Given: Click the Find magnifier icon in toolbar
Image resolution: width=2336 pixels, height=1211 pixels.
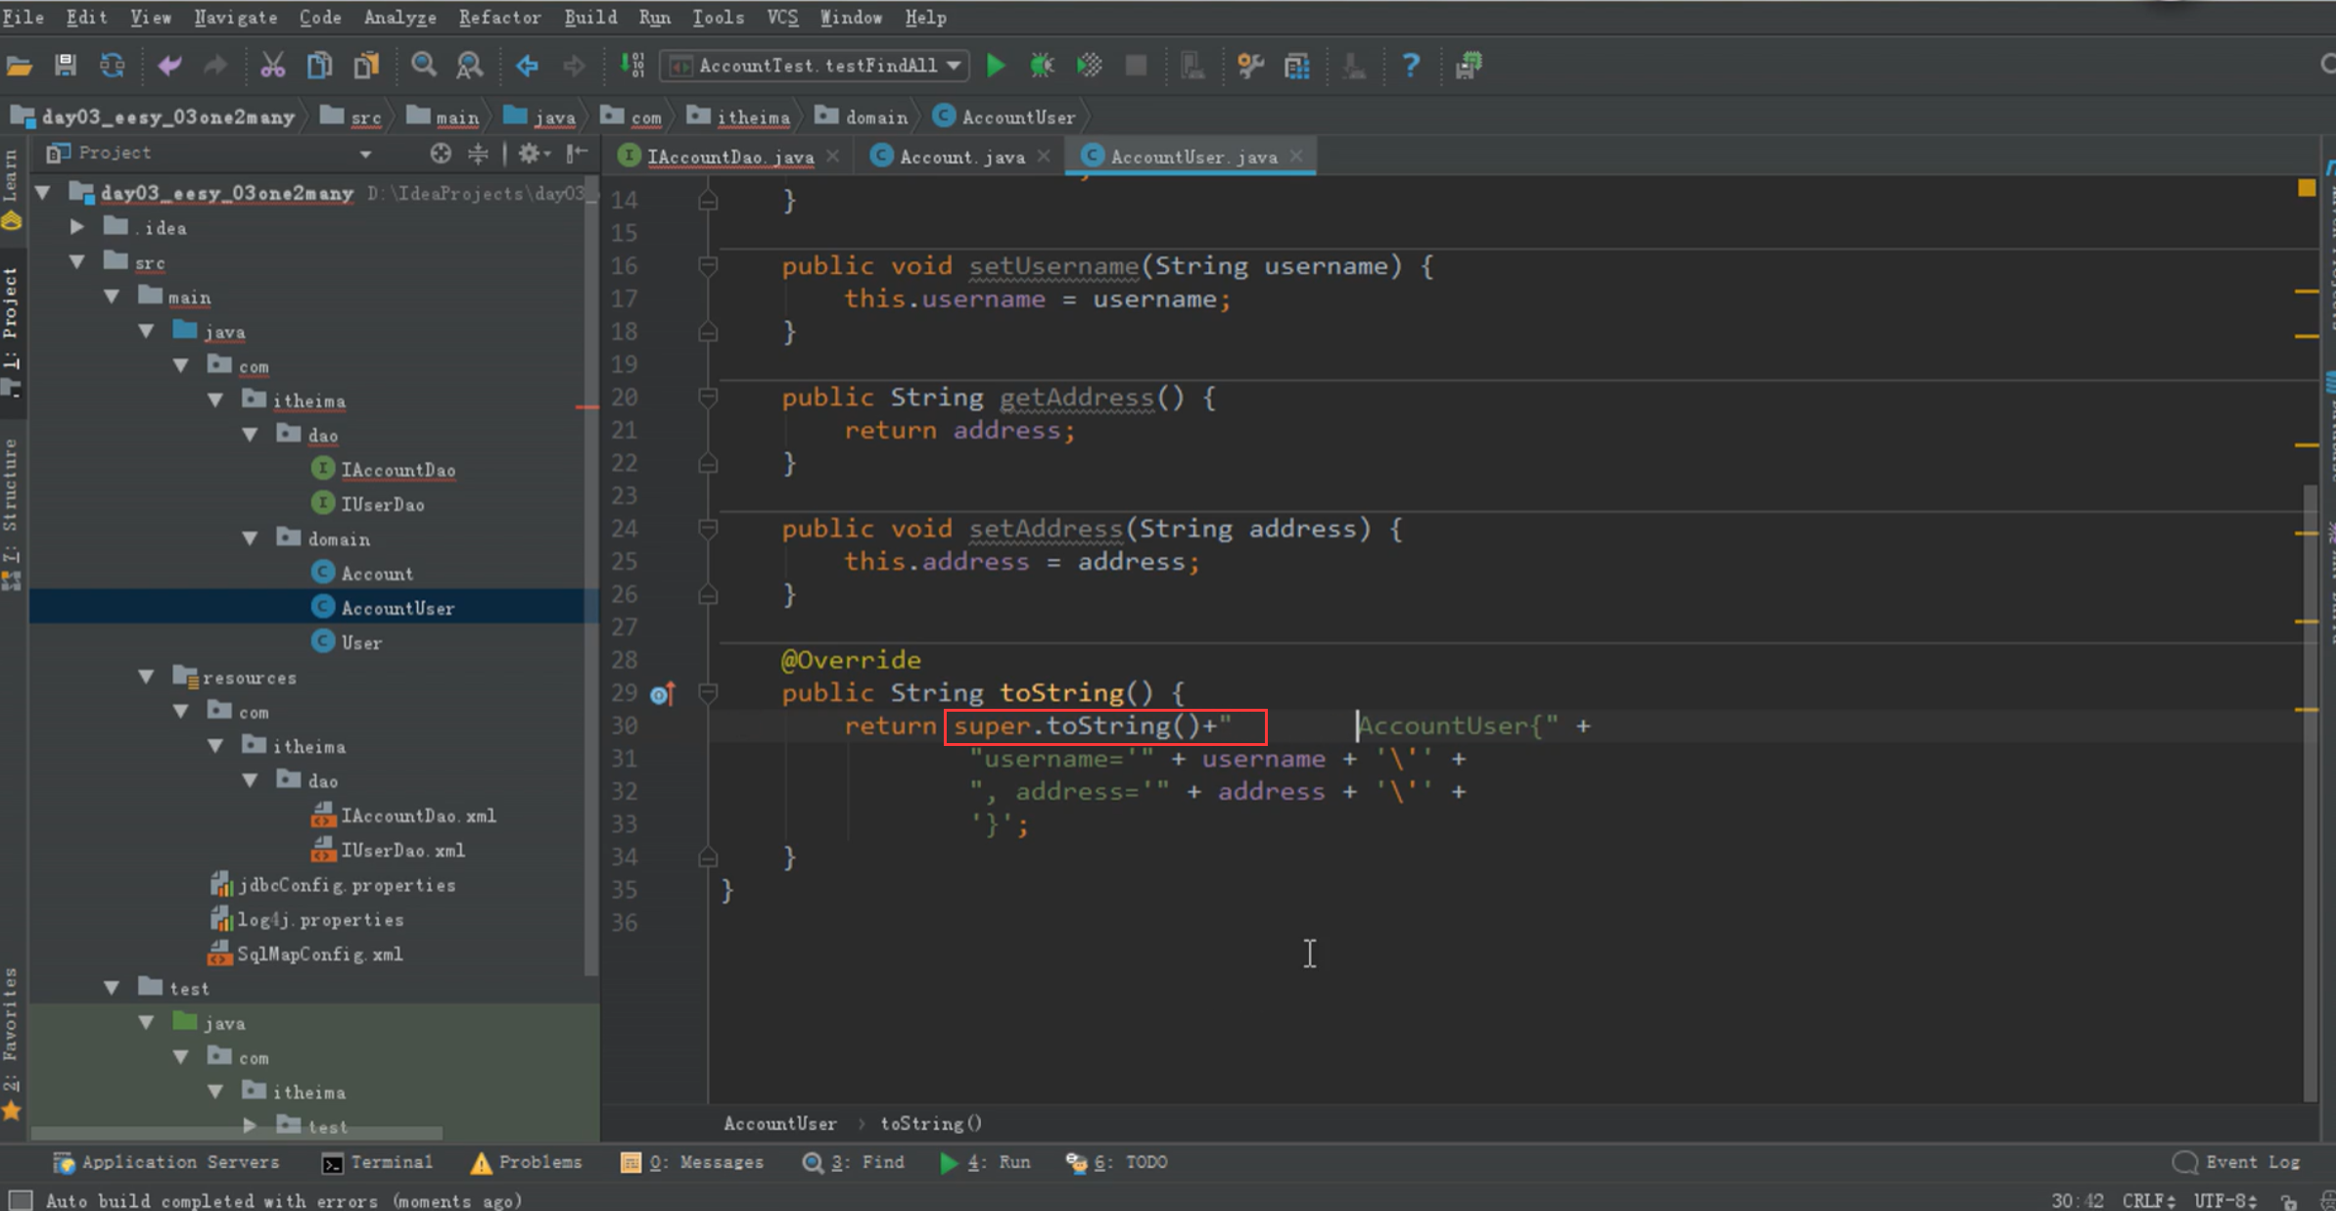Looking at the screenshot, I should tap(423, 66).
